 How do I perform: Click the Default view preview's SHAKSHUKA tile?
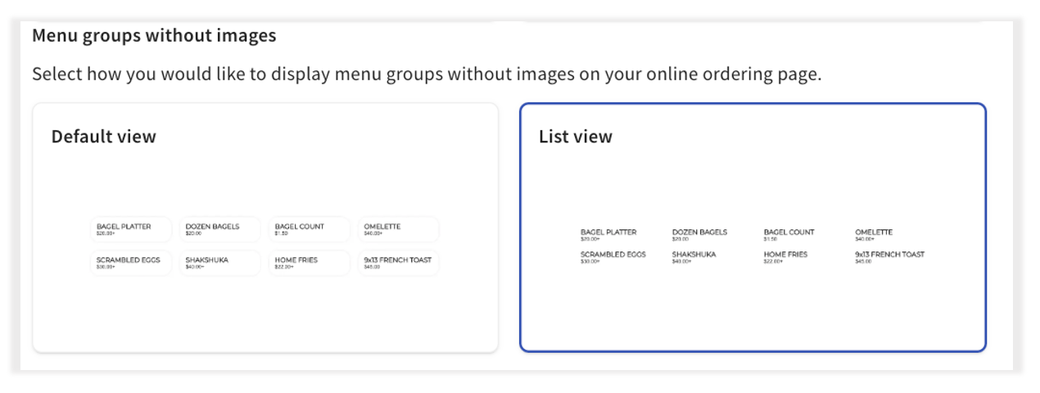pyautogui.click(x=219, y=263)
